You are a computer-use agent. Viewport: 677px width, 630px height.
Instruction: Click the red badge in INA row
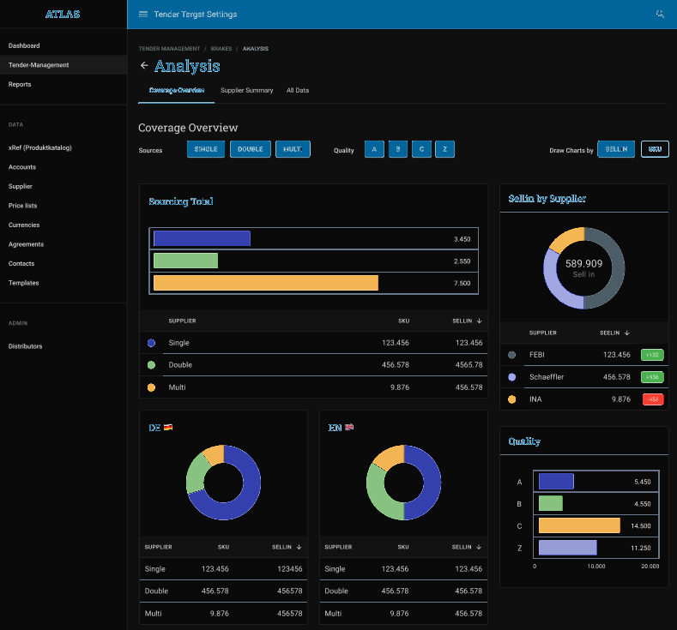pos(653,399)
